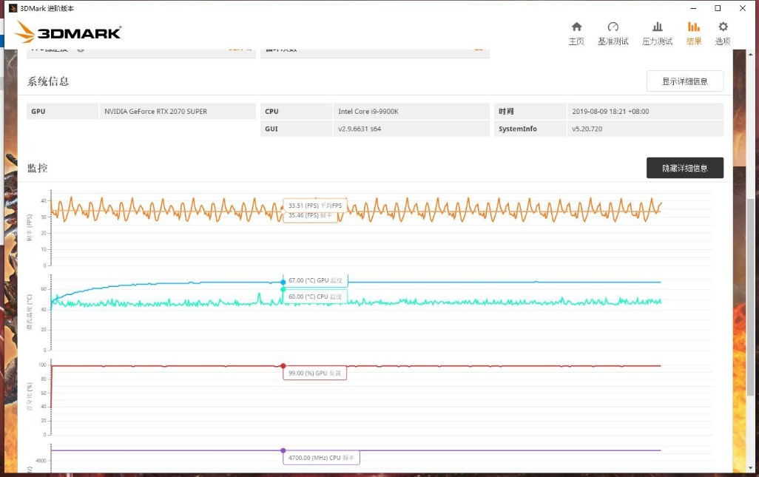Image resolution: width=759 pixels, height=477 pixels.
Task: Click the 3DMark title bar app icon
Action: pos(13,8)
